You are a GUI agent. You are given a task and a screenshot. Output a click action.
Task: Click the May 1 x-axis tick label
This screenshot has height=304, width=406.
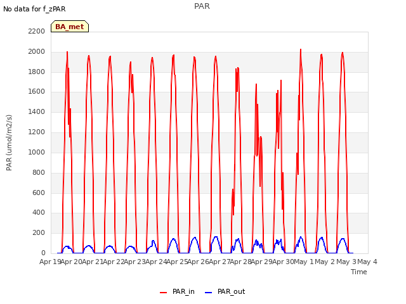[x=304, y=262]
